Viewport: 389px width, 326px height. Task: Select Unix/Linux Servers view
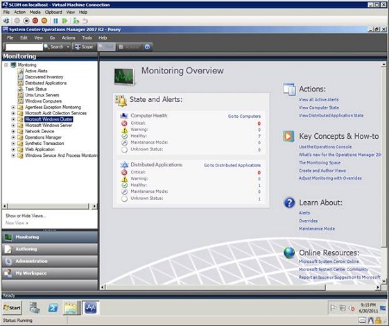(x=42, y=95)
